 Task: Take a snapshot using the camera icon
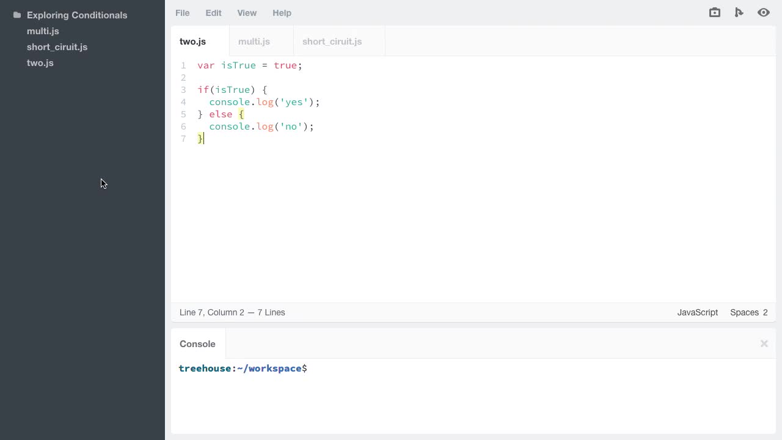[714, 12]
